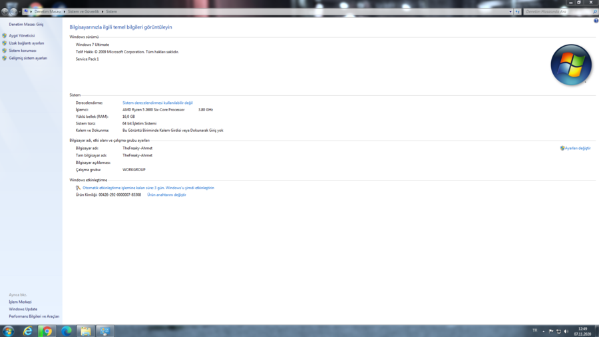Click the taskbar clock and date
Image resolution: width=599 pixels, height=337 pixels.
(x=582, y=331)
